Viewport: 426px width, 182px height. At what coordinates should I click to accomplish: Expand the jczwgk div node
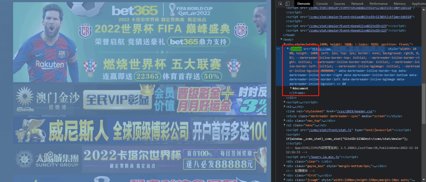pyautogui.click(x=285, y=180)
